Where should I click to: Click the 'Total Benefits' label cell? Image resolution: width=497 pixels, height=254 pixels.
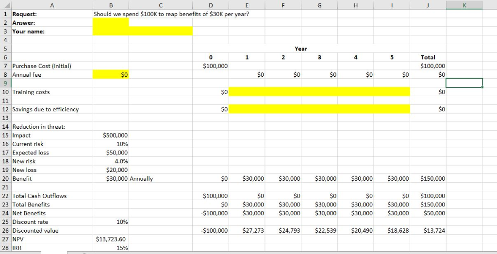pos(52,204)
